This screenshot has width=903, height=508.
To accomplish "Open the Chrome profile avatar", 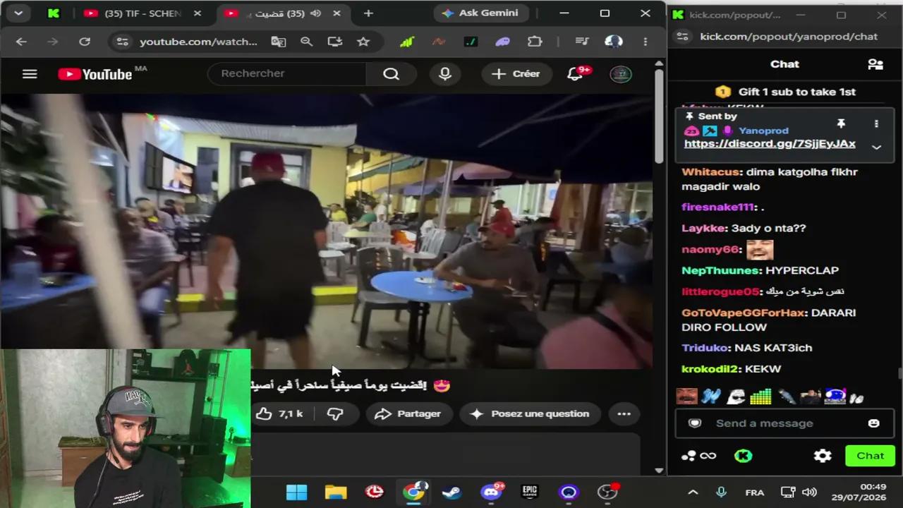I will tap(614, 42).
